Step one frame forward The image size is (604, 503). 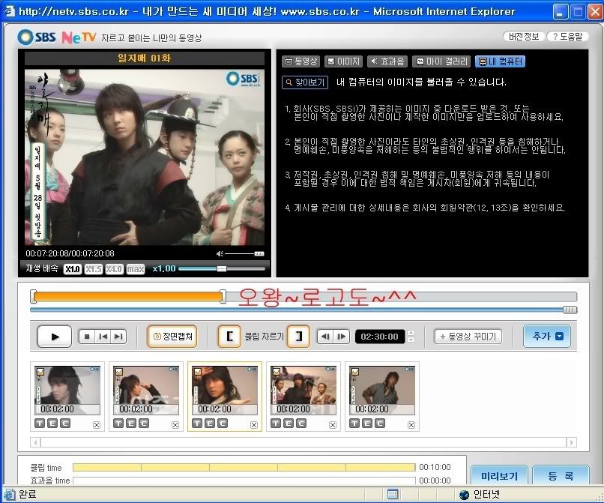tap(341, 337)
